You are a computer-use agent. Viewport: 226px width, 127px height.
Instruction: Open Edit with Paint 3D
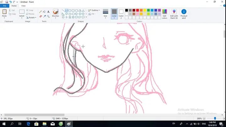coord(174,14)
